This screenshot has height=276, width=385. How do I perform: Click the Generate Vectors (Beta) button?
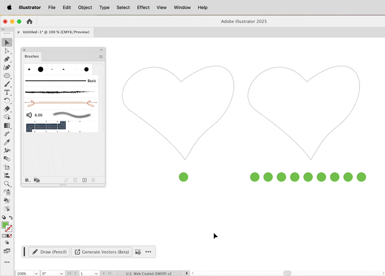coord(102,252)
